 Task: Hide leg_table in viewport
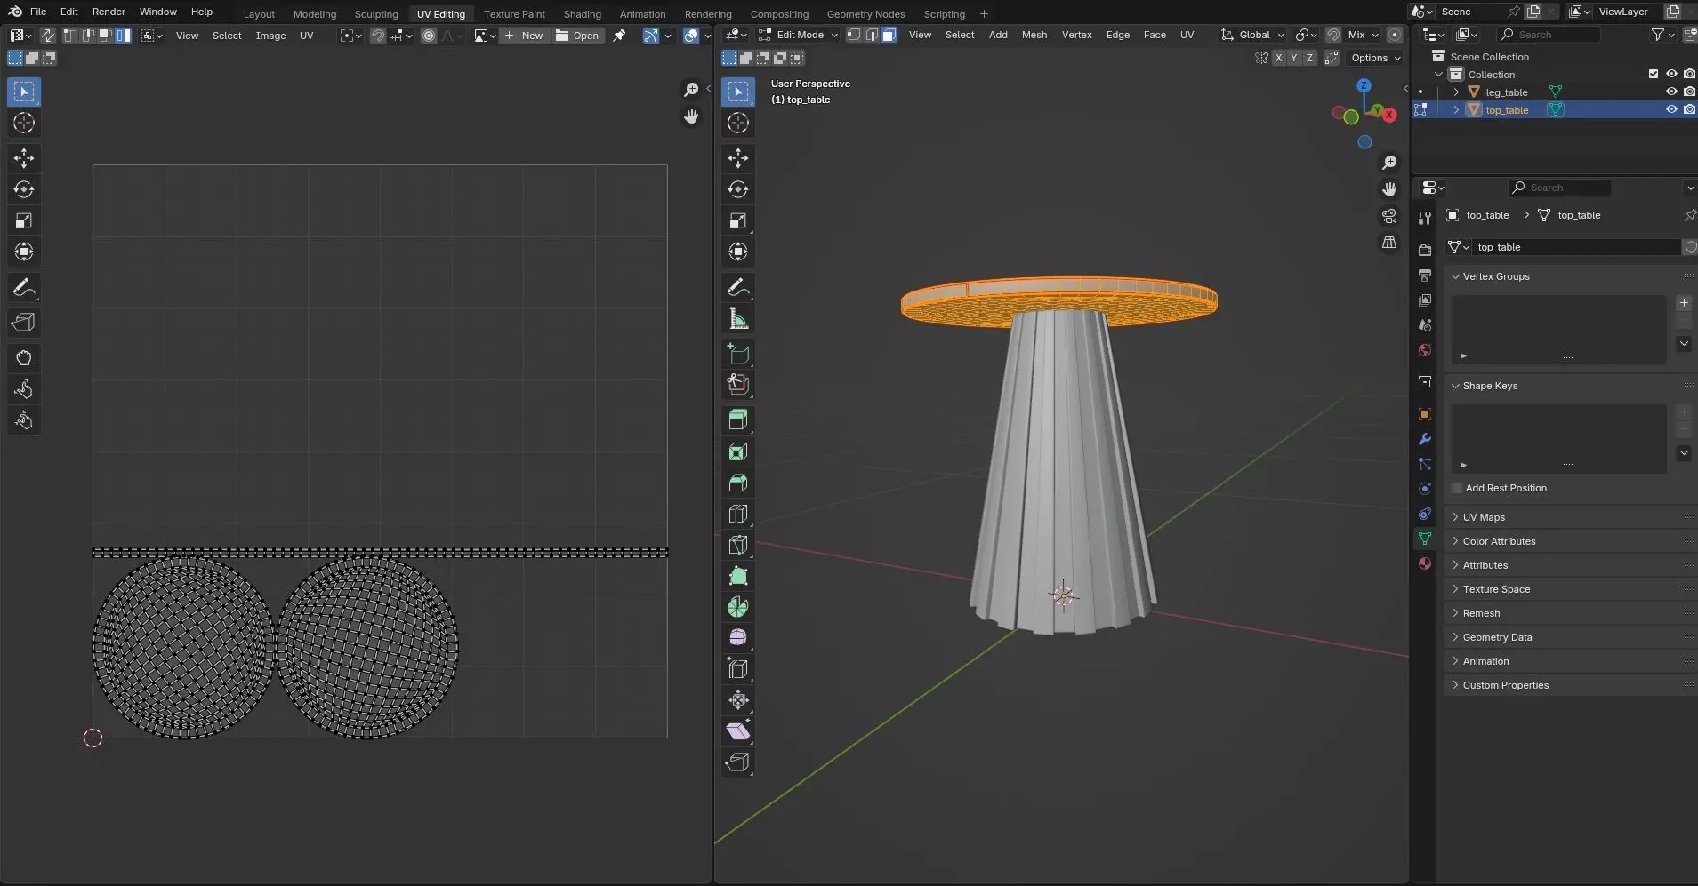tap(1671, 92)
